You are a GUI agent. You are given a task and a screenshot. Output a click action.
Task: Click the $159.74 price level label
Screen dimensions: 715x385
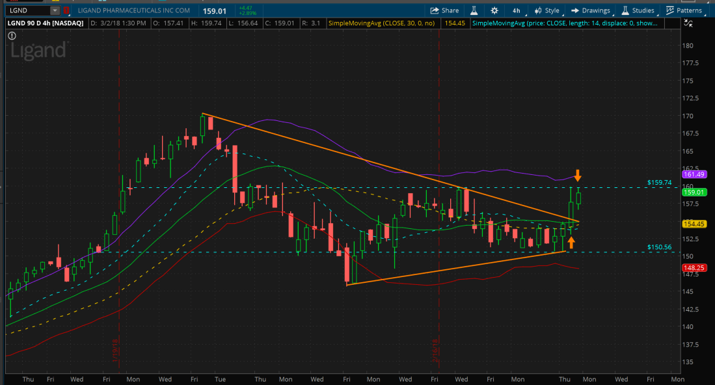point(659,183)
